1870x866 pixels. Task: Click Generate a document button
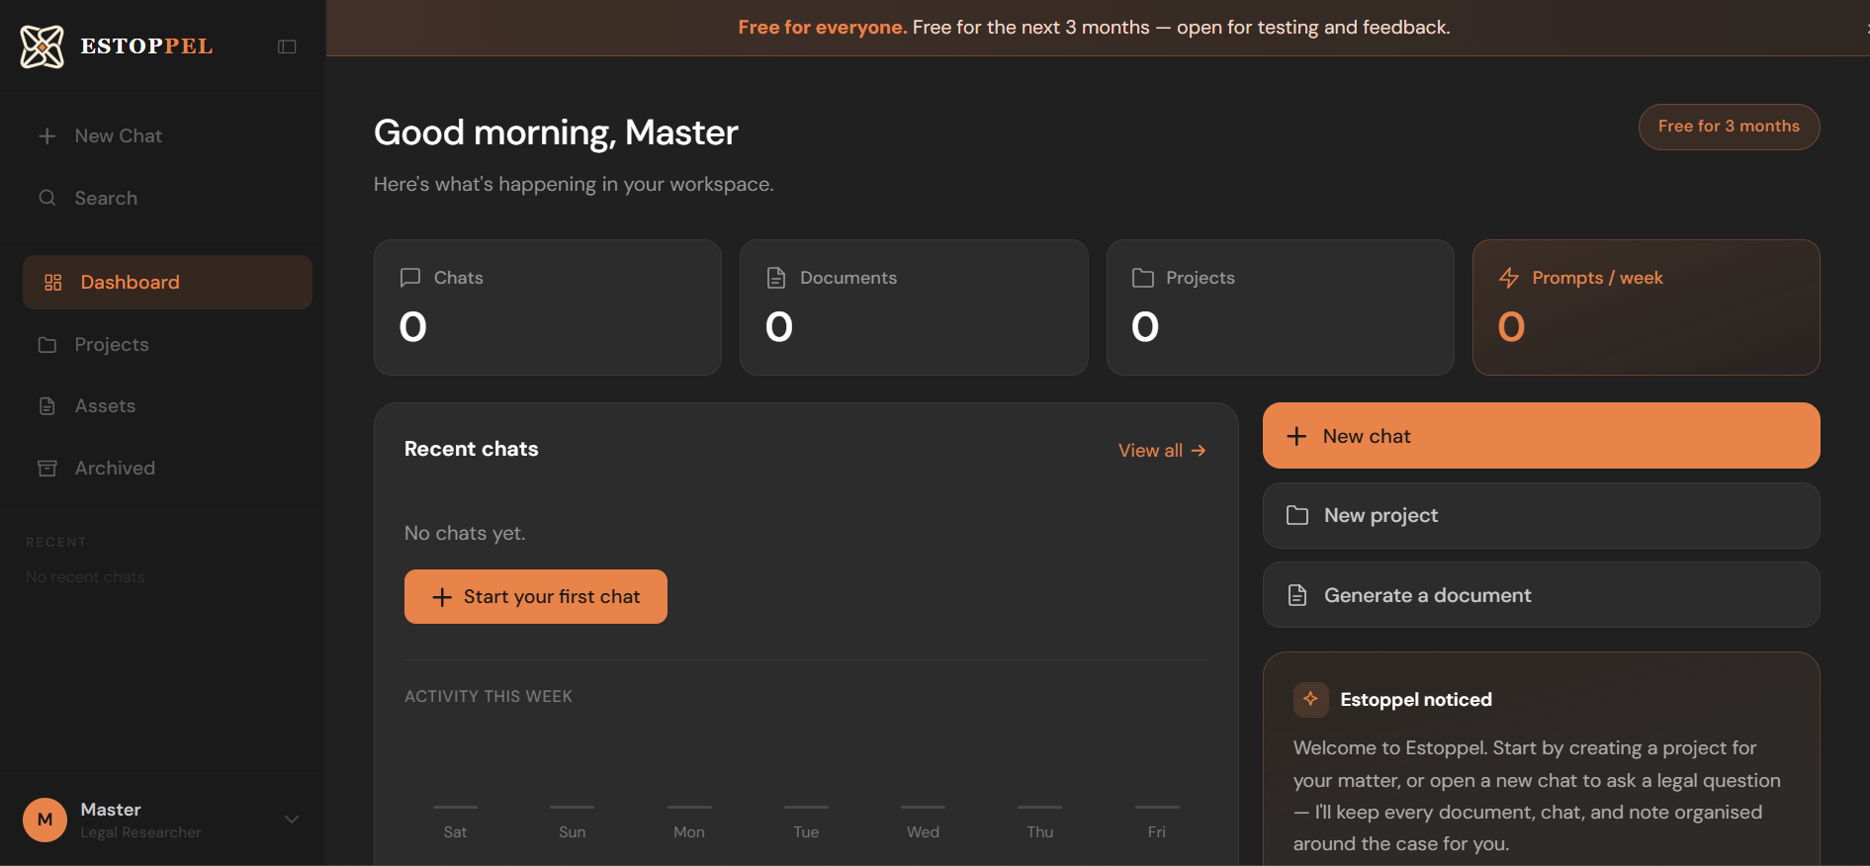tap(1541, 595)
